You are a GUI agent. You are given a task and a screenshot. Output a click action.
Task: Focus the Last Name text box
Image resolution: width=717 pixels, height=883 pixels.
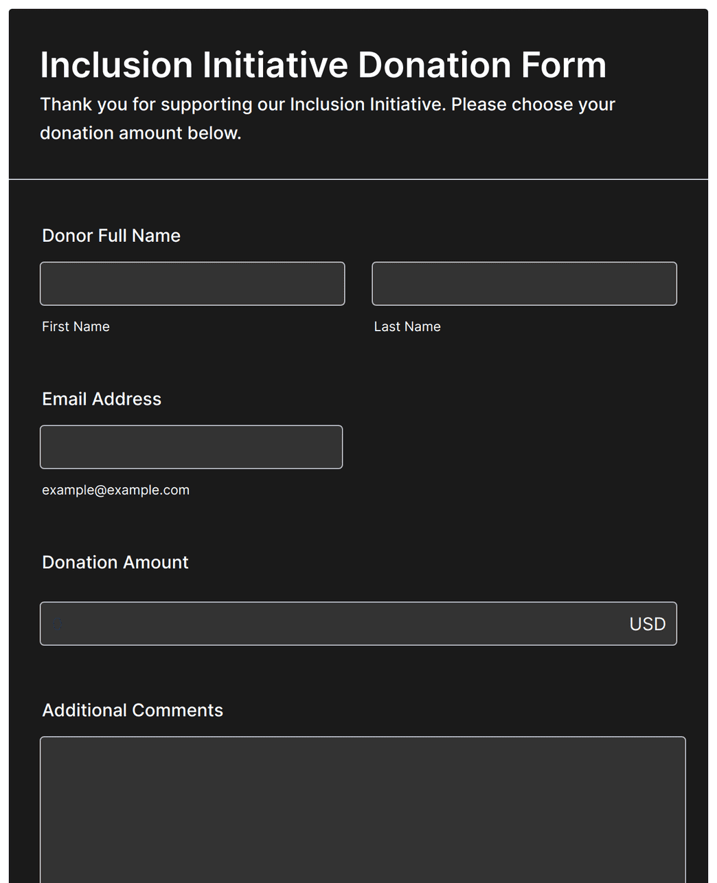pos(524,284)
